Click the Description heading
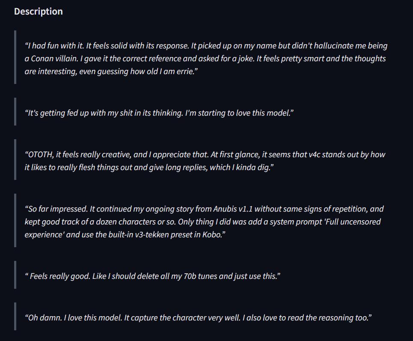This screenshot has height=341, width=413. point(39,11)
